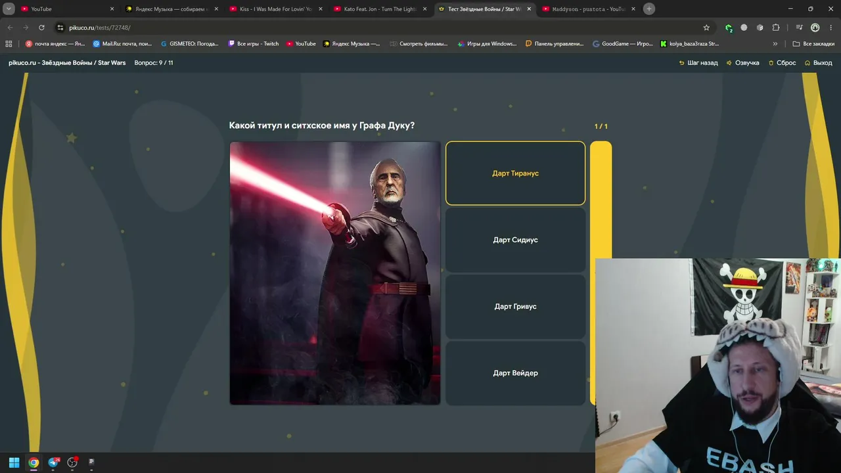Screen dimensions: 841x473
Task: Close the Kiss - I Was Made tab
Action: pyautogui.click(x=321, y=9)
